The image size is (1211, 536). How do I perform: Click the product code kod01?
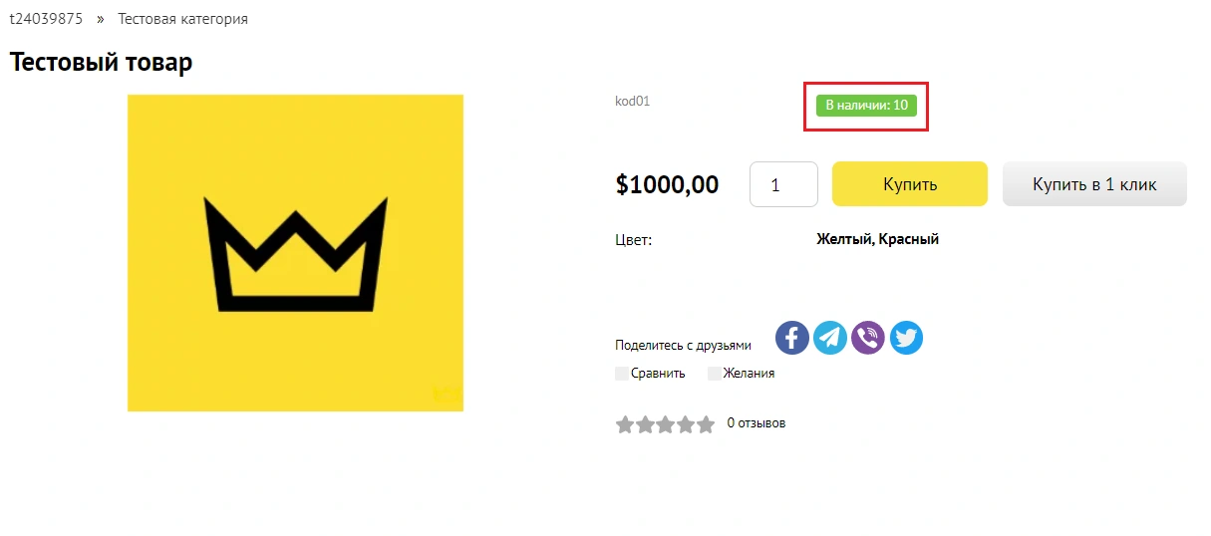tap(632, 101)
